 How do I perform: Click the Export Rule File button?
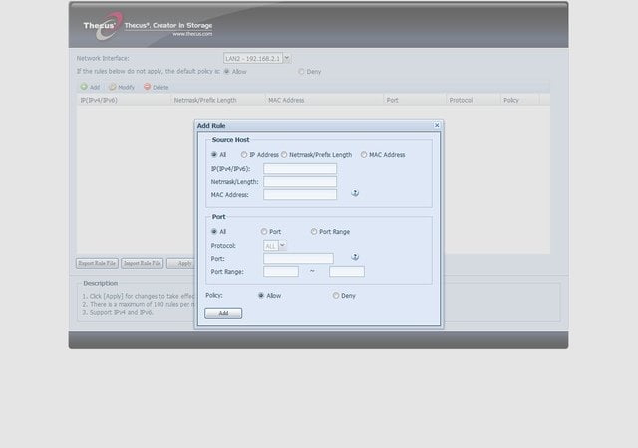97,263
